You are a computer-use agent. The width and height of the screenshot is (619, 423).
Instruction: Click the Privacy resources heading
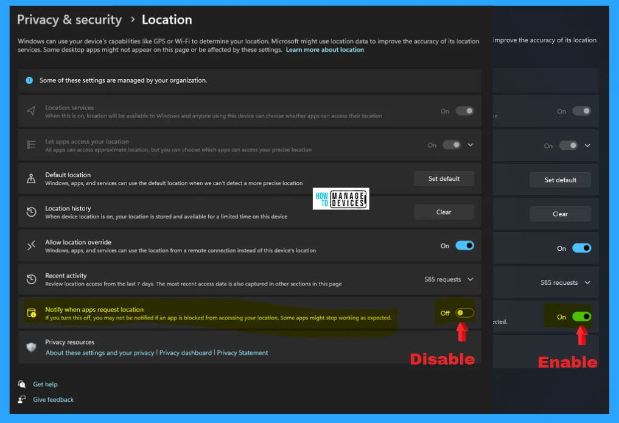(70, 342)
